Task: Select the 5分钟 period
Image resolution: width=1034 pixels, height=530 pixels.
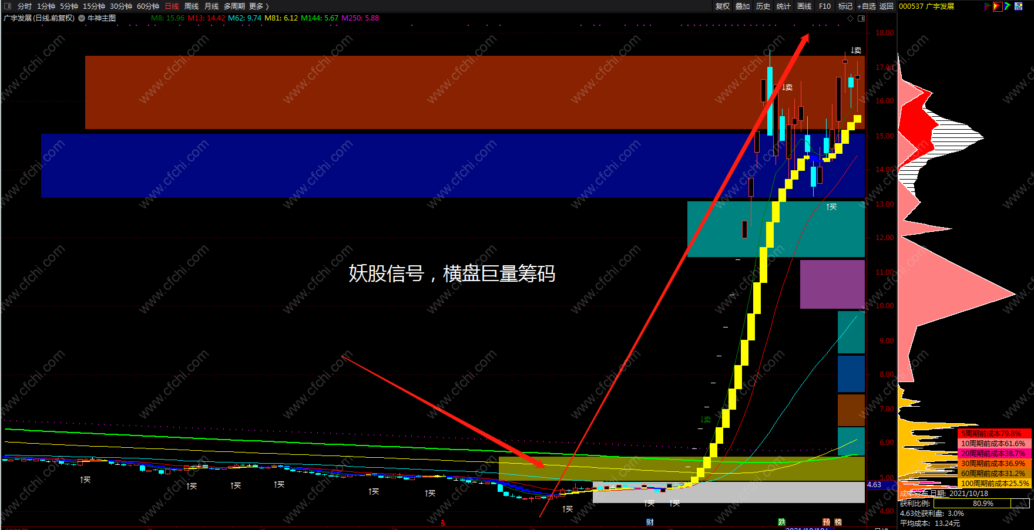Action: 69,6
